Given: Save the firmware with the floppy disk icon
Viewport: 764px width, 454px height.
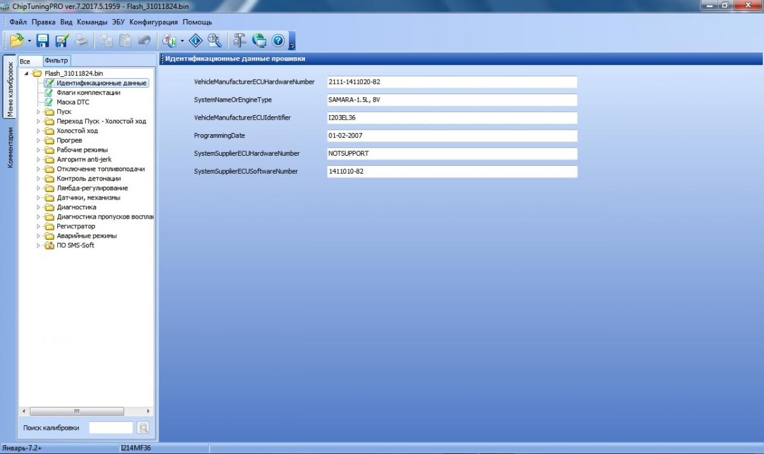Looking at the screenshot, I should coord(43,41).
